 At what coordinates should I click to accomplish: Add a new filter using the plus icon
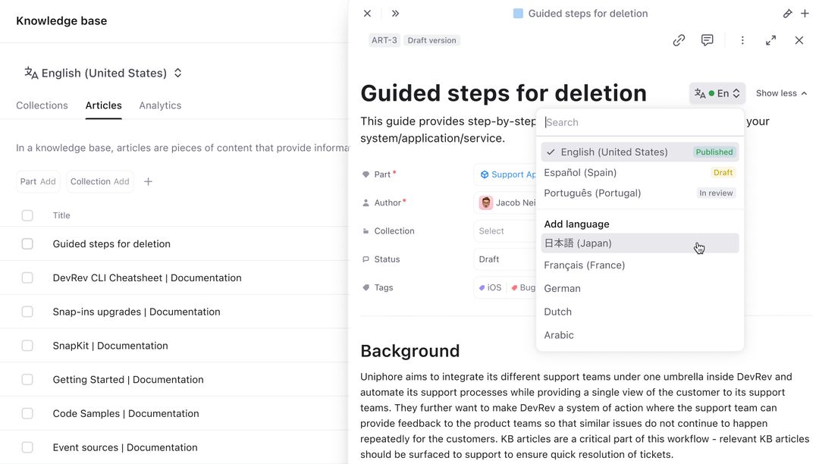pyautogui.click(x=148, y=181)
